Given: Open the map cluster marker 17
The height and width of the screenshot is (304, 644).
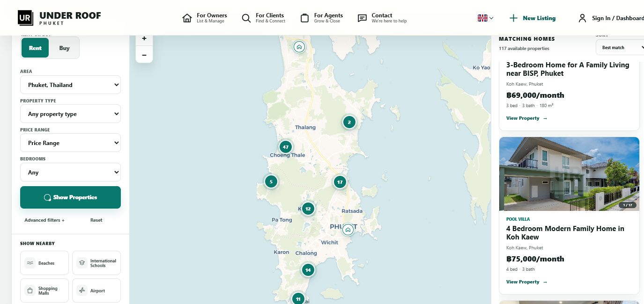Looking at the screenshot, I should (340, 182).
